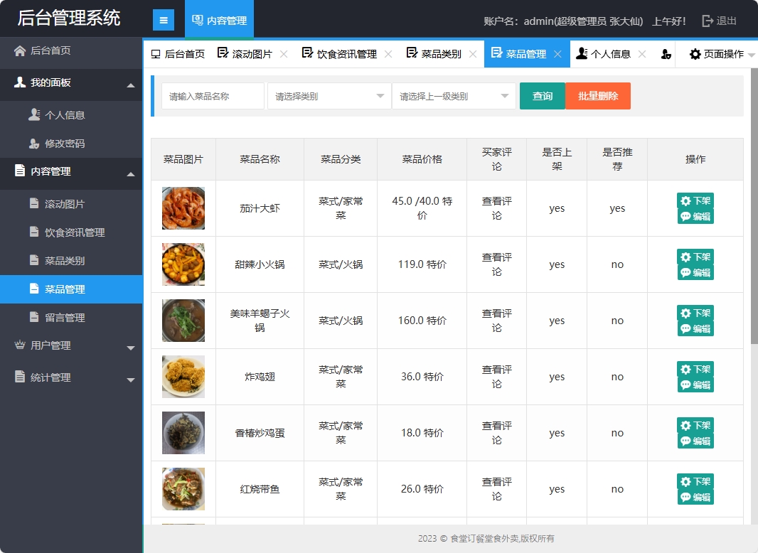Click the small user icon tab after 个人信息

point(665,53)
